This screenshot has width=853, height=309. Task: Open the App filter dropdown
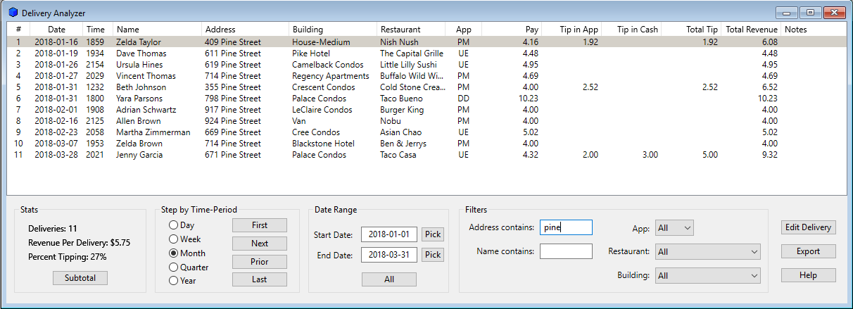tap(674, 227)
